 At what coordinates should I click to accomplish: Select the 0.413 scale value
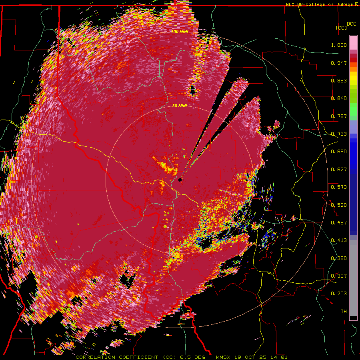coord(339,240)
